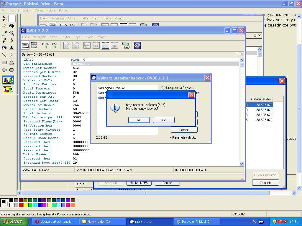Open the Windows Start button
Viewport: 302px width, 226px height.
coord(14,222)
